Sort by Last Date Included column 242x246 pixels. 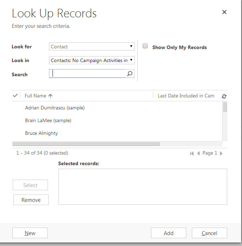tap(186, 96)
